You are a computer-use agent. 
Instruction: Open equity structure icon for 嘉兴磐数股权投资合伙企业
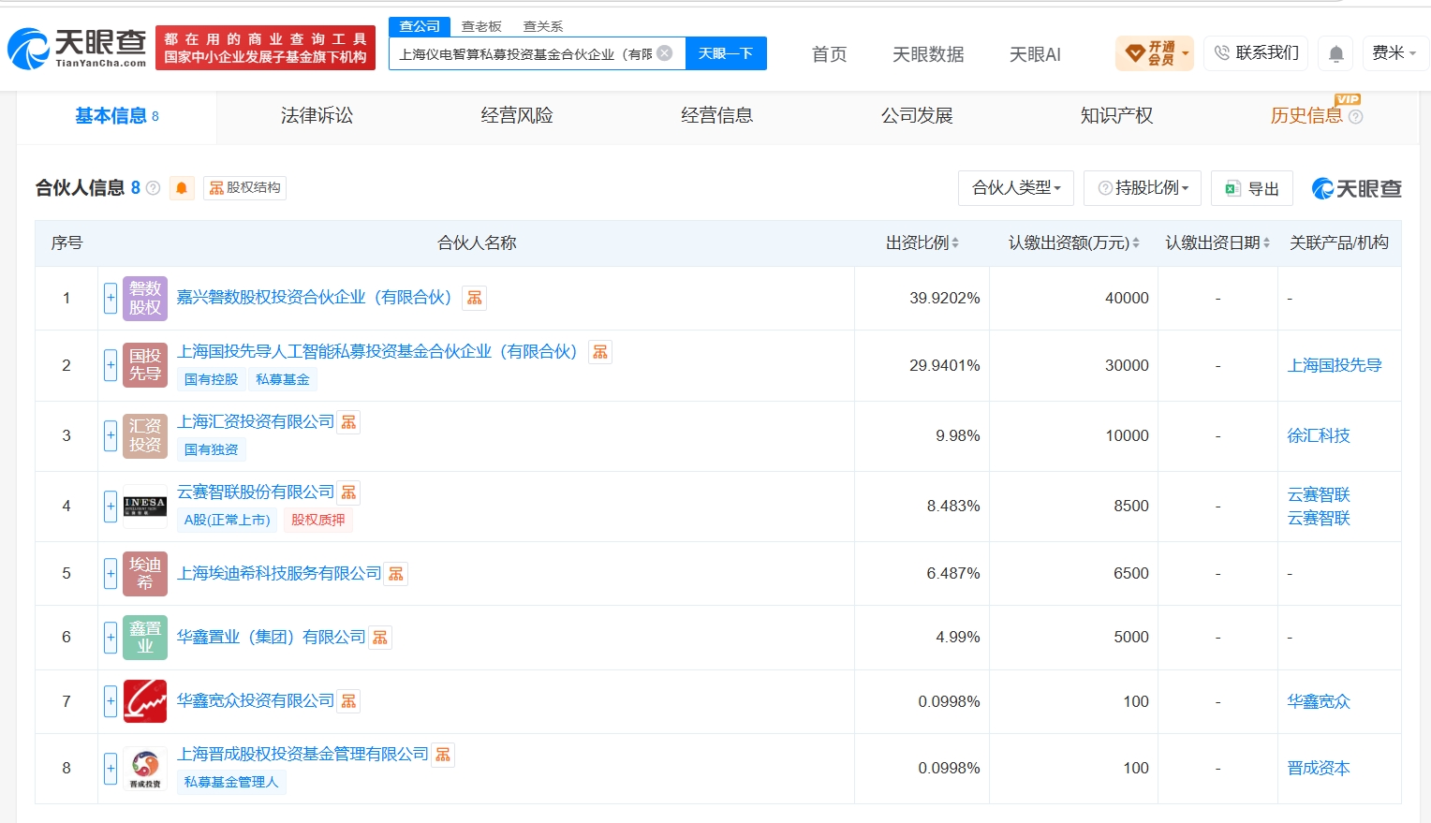tap(475, 298)
